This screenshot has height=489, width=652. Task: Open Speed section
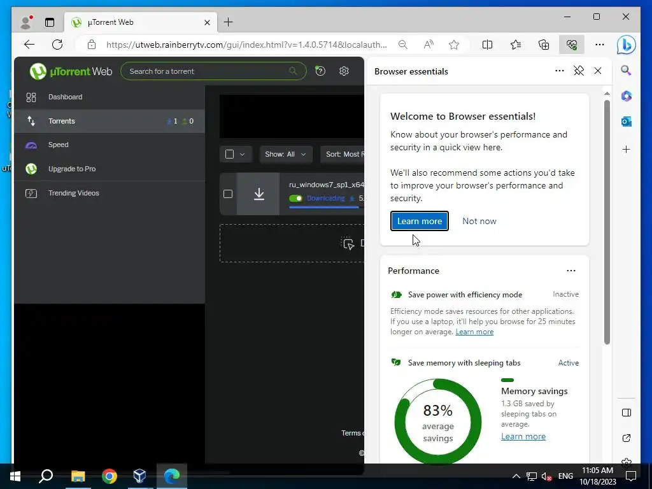(110, 145)
